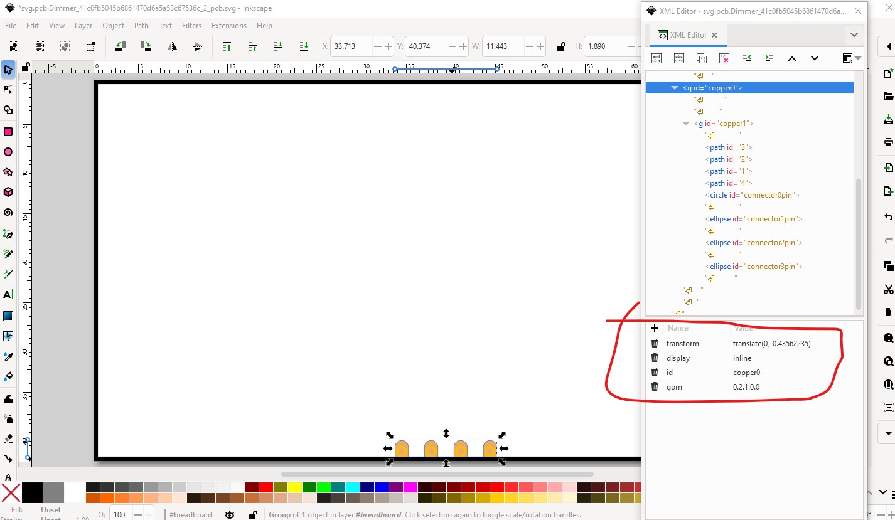The image size is (895, 520).
Task: Click the X position input field
Action: [352, 46]
